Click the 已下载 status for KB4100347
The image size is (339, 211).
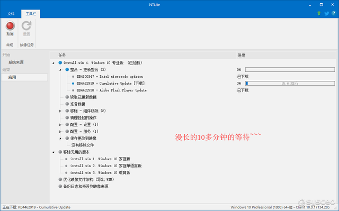click(243, 77)
